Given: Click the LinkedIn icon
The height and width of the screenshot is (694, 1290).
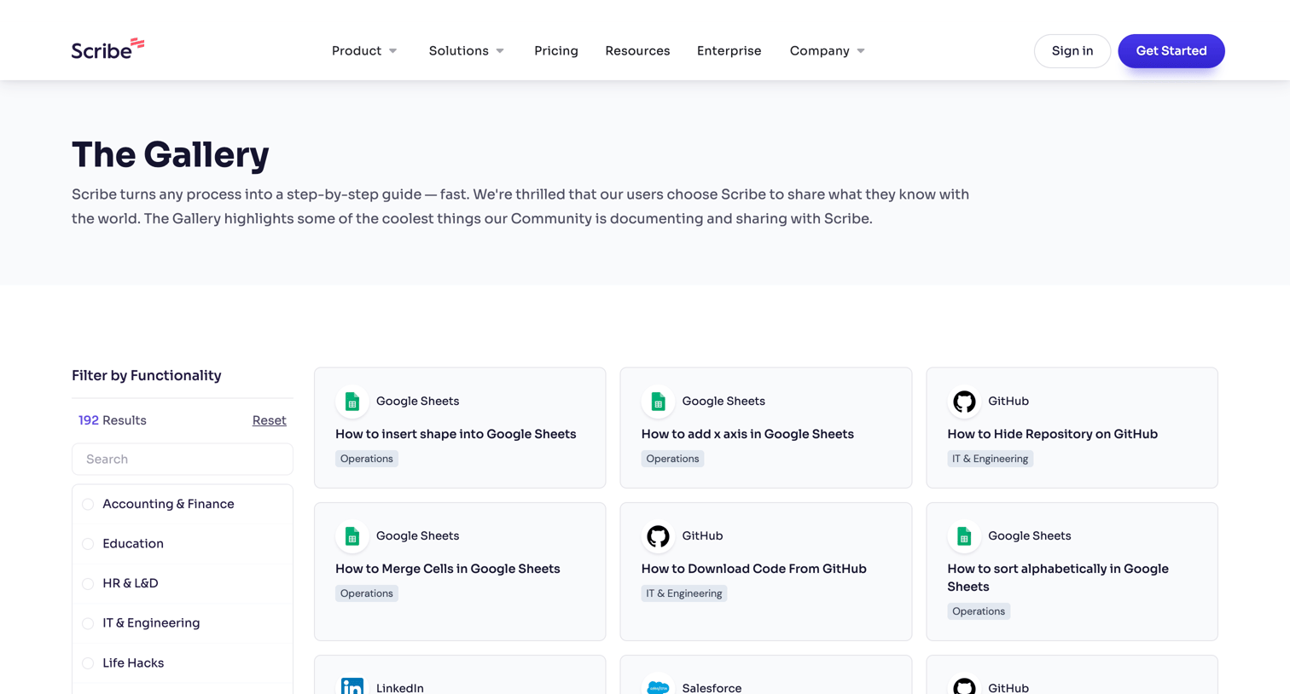Looking at the screenshot, I should (352, 685).
